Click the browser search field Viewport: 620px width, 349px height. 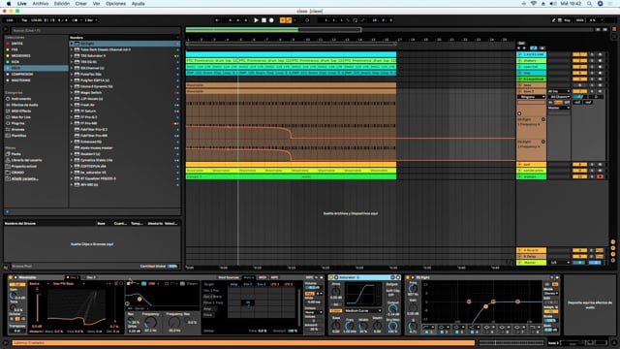[95, 30]
